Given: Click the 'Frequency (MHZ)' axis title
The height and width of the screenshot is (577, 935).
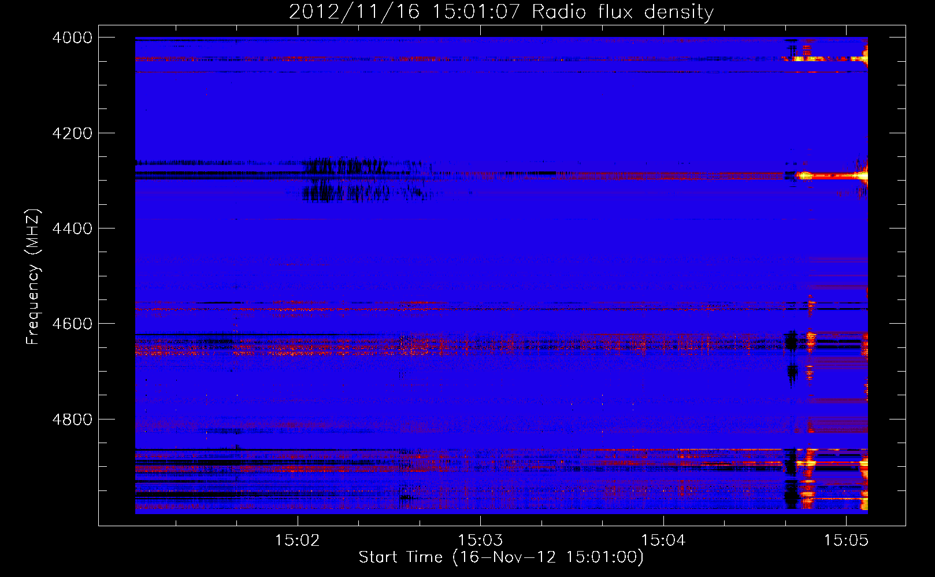Looking at the screenshot, I should point(34,277).
